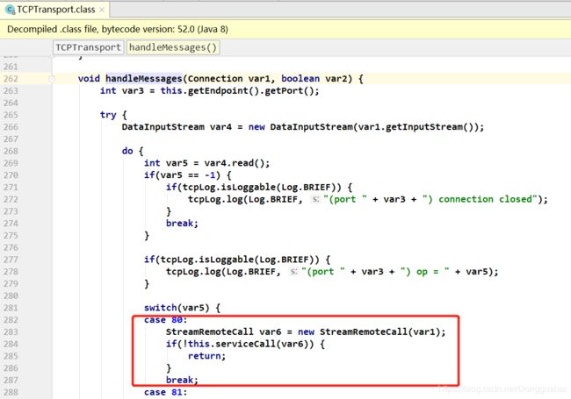Click the "connection closed" string literal
571x399 pixels.
tap(480, 199)
